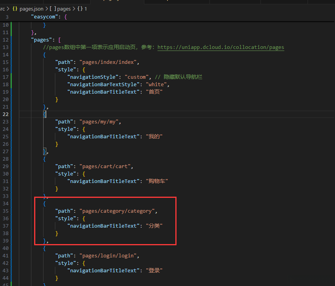Select line number 34 in the gutter
This screenshot has width=335, height=286.
(5, 203)
